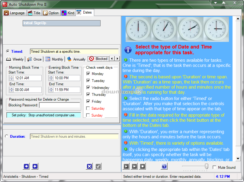Open the Language tab
Viewport: 244px width, 182px height.
(x=14, y=13)
